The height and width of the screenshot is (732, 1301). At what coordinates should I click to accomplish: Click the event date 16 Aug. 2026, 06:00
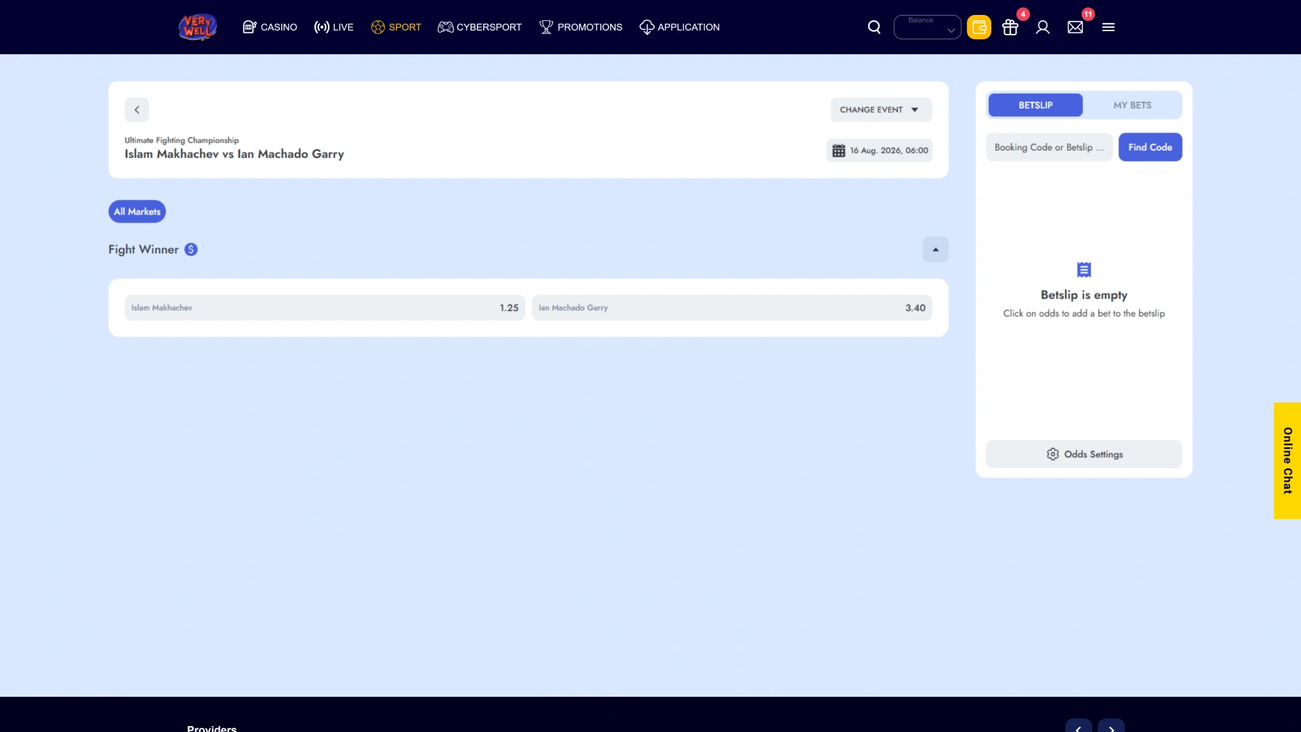[x=889, y=150]
